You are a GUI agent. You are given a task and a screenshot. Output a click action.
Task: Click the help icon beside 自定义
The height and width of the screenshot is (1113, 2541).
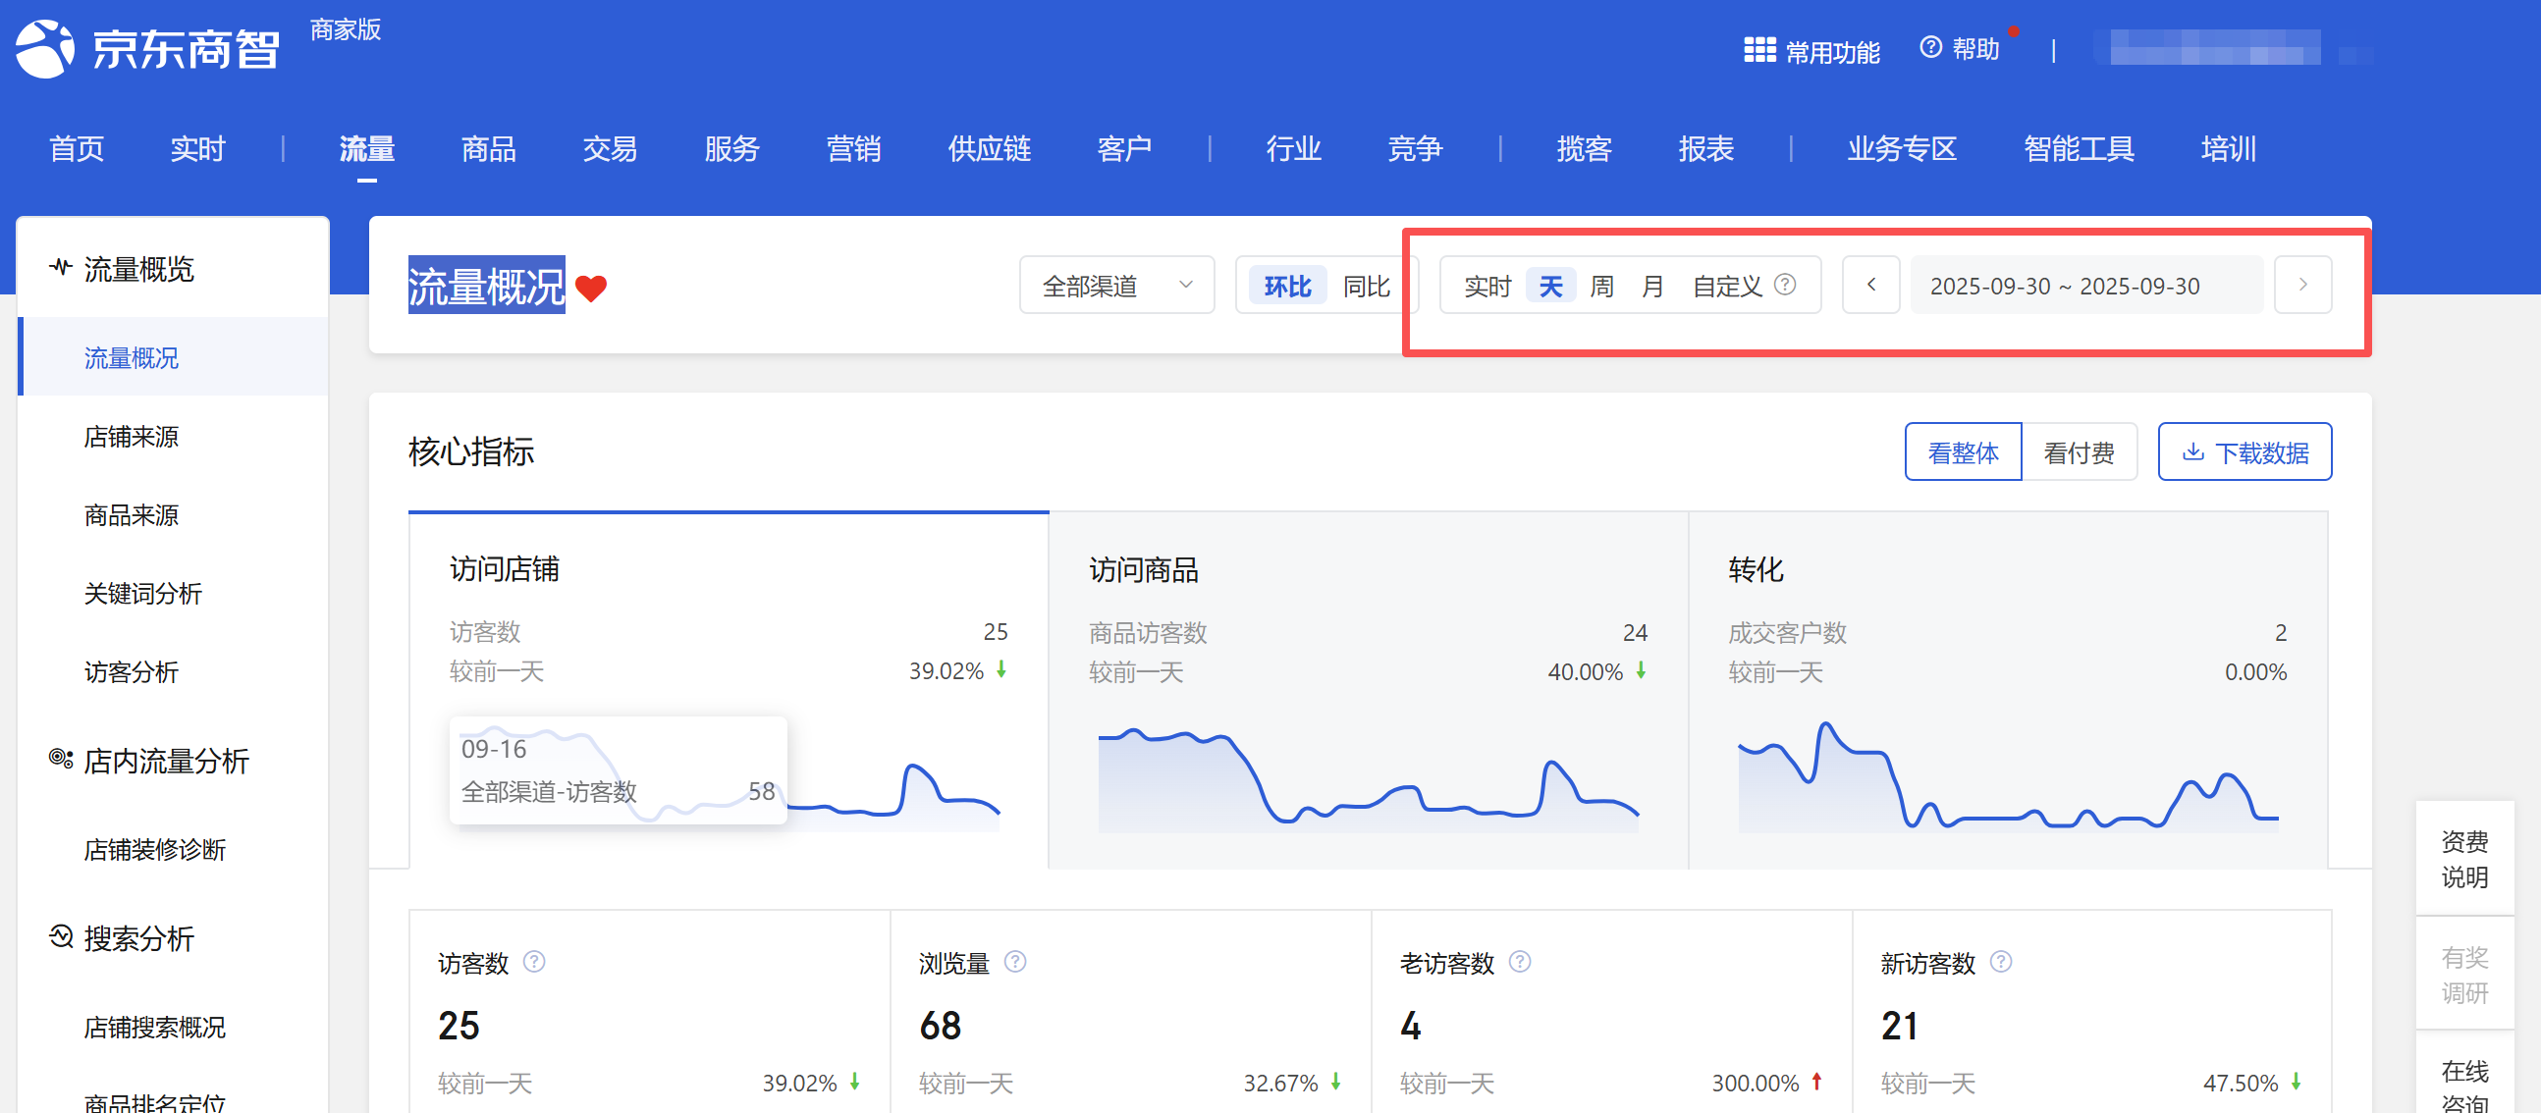[x=1784, y=285]
